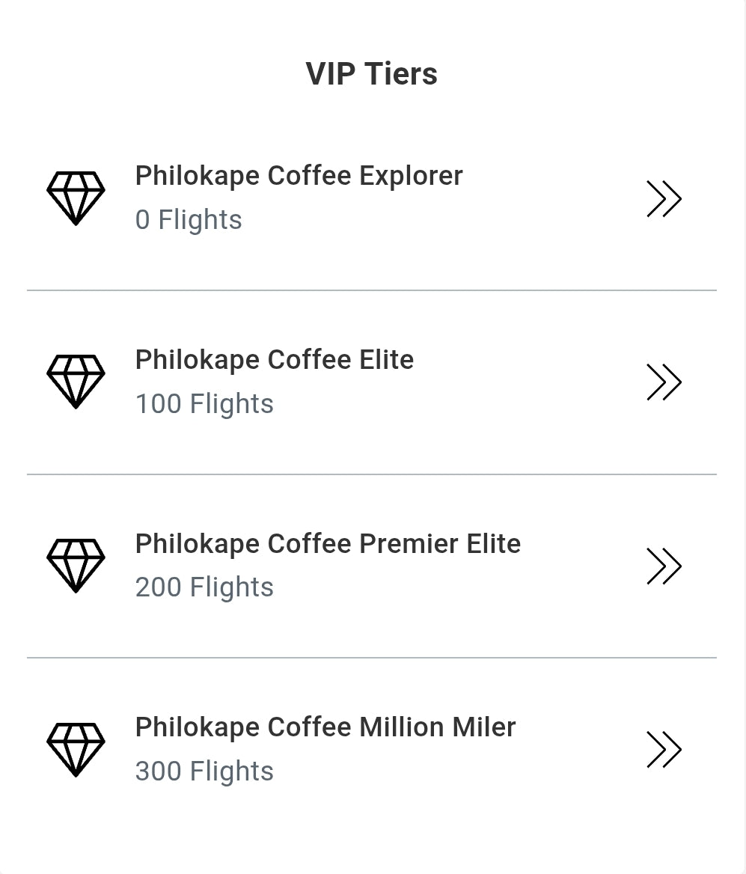Click the diamond icon for Million Miler tier
This screenshot has width=746, height=874.
pos(76,749)
